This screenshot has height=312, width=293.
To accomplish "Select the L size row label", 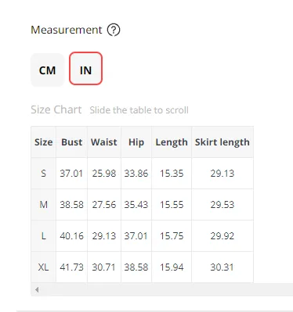I will click(43, 236).
